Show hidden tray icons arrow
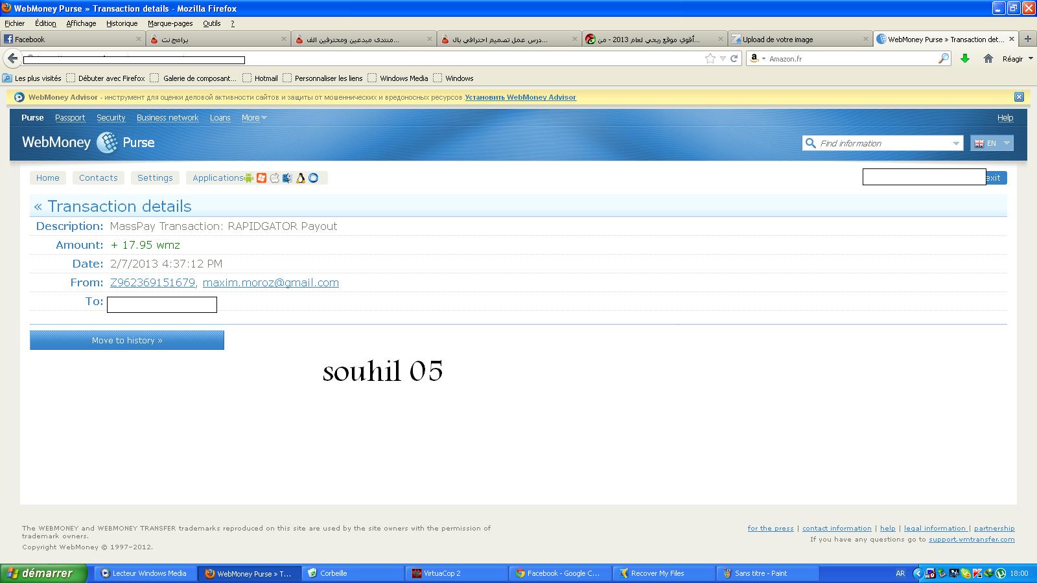 (918, 573)
